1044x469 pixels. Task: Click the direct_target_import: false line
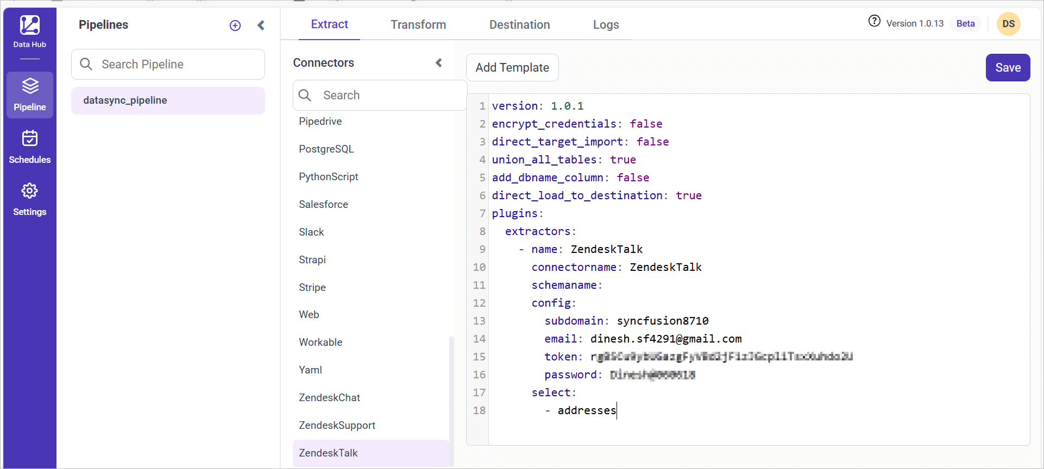pyautogui.click(x=580, y=142)
